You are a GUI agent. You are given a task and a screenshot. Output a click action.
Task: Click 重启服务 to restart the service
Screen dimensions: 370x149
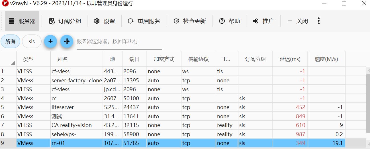click(x=144, y=21)
